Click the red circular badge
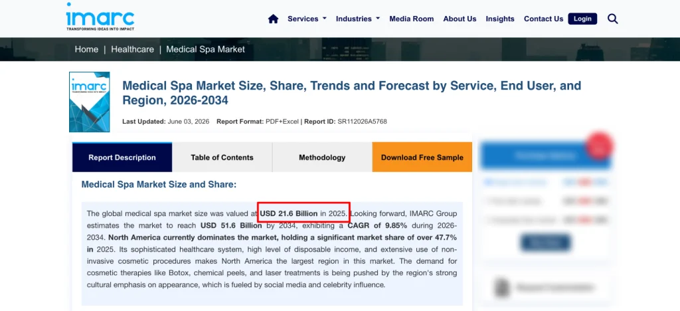 pos(600,146)
